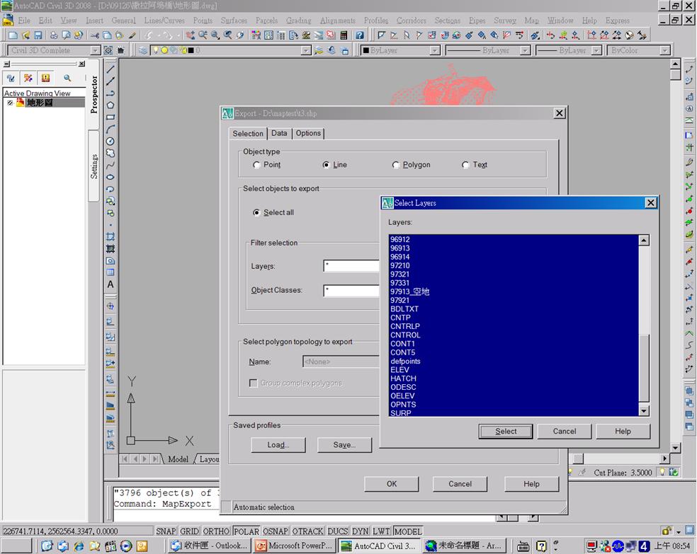Select the Polygon object type

click(x=396, y=165)
